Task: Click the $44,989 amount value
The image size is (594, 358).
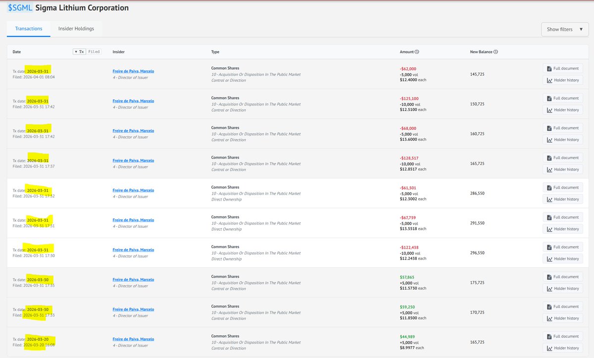Action: pyautogui.click(x=407, y=336)
